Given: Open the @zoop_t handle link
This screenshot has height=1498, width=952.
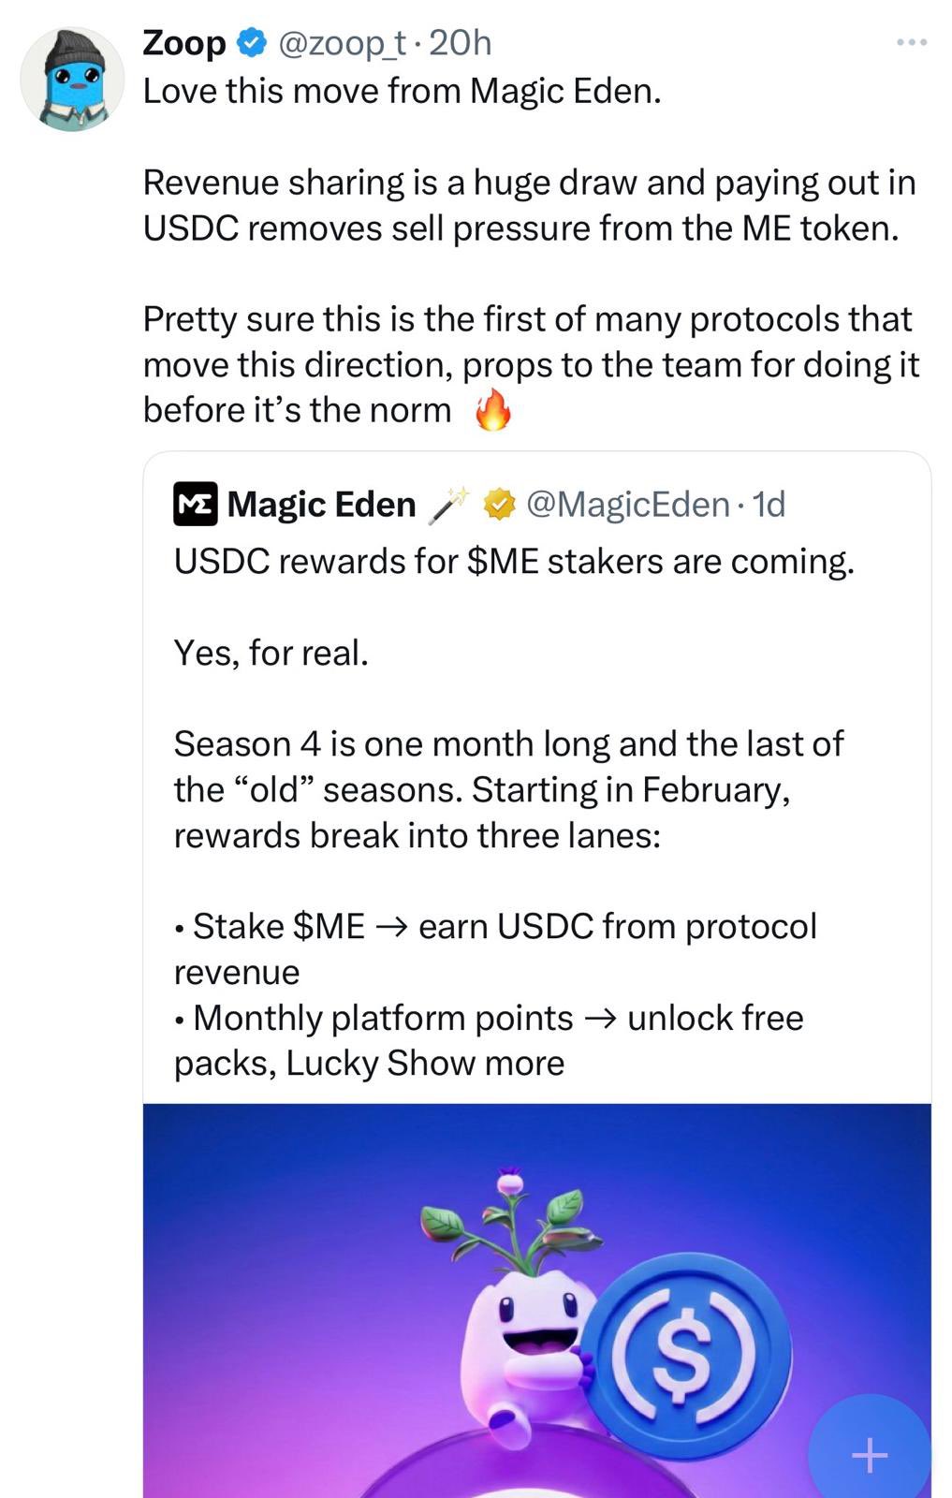Looking at the screenshot, I should [x=343, y=42].
